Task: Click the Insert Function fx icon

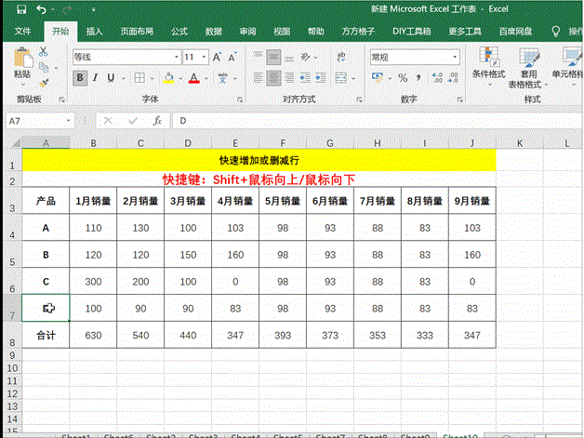Action: (158, 121)
